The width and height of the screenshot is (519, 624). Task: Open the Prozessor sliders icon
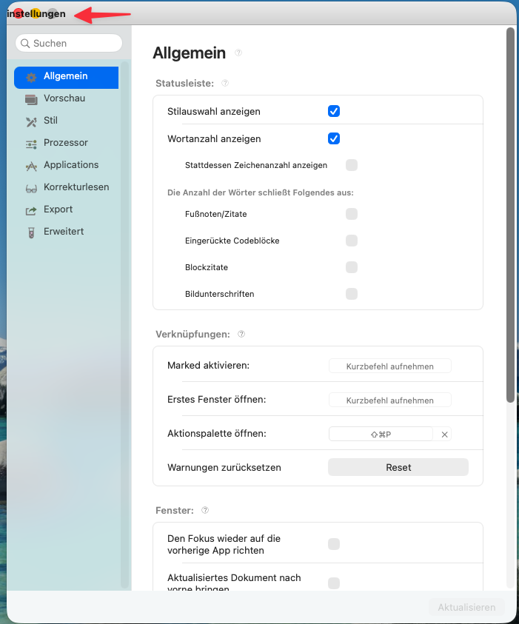[31, 144]
